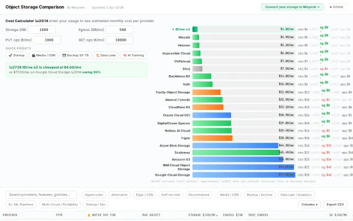Image resolution: width=353 pixels, height=221 pixels.
Task: Toggle the Startup / Dev filter
Action: point(95,204)
